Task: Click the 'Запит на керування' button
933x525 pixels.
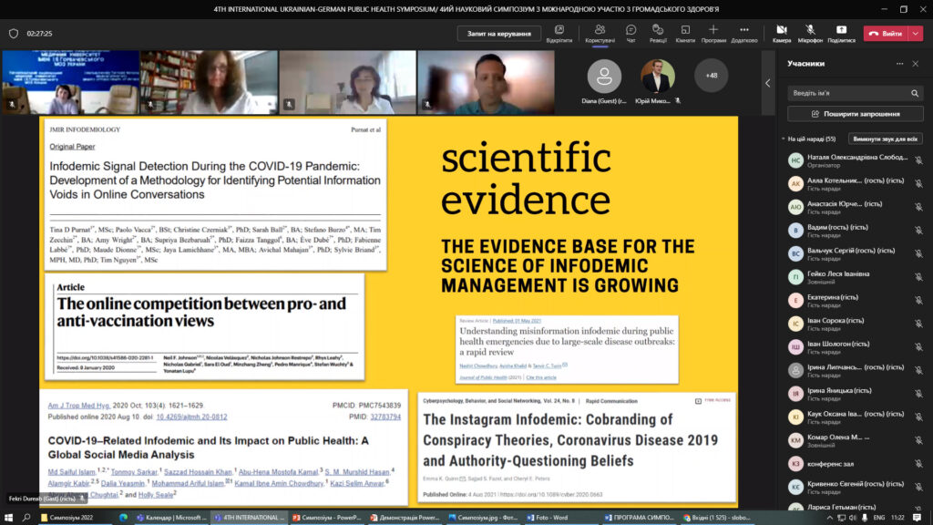Action: pyautogui.click(x=498, y=34)
